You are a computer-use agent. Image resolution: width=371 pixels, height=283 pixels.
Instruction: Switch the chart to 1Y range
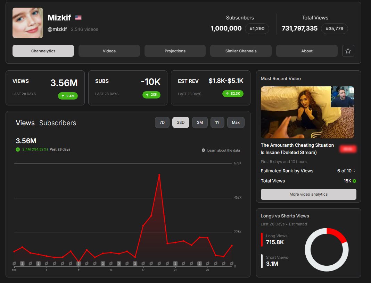pyautogui.click(x=217, y=122)
